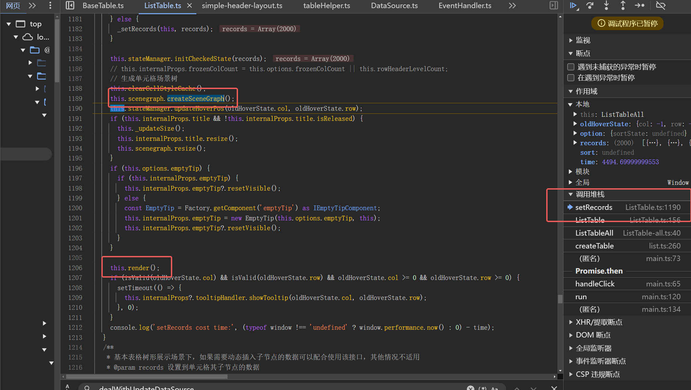Toggle the navigator sidebar panel icon
The width and height of the screenshot is (691, 390).
point(70,5)
